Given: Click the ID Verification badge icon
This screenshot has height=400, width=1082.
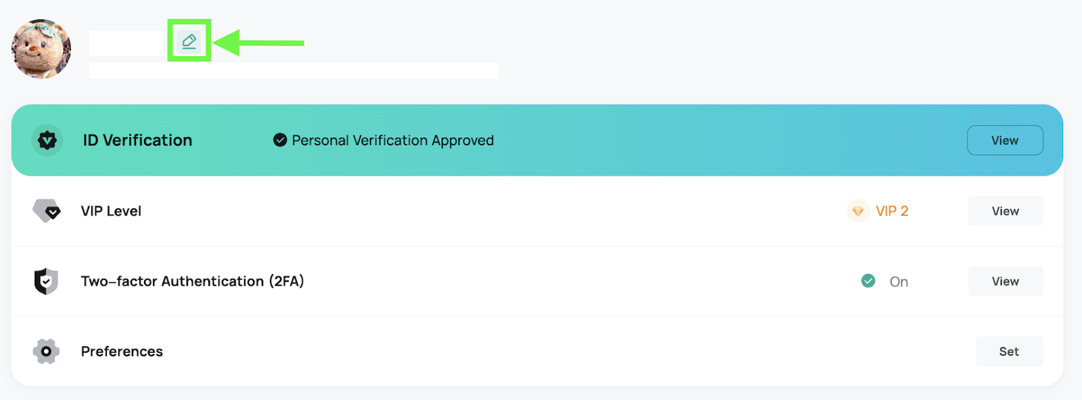Looking at the screenshot, I should (x=47, y=141).
